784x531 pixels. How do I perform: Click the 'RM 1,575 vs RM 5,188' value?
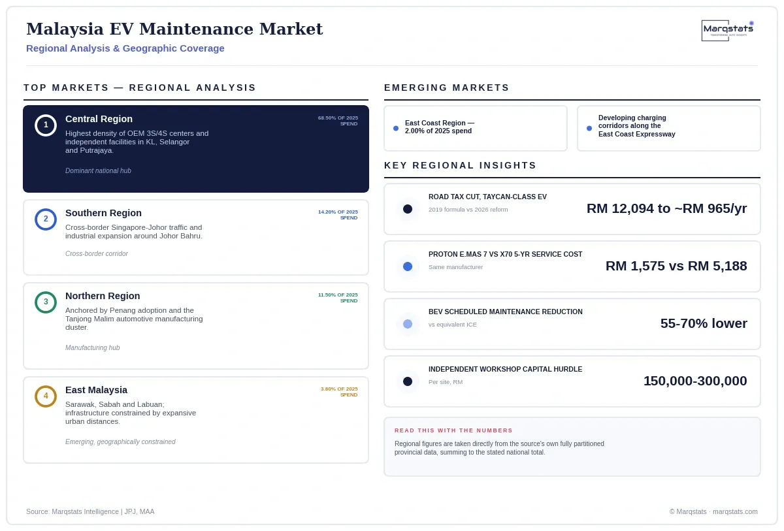(x=676, y=266)
